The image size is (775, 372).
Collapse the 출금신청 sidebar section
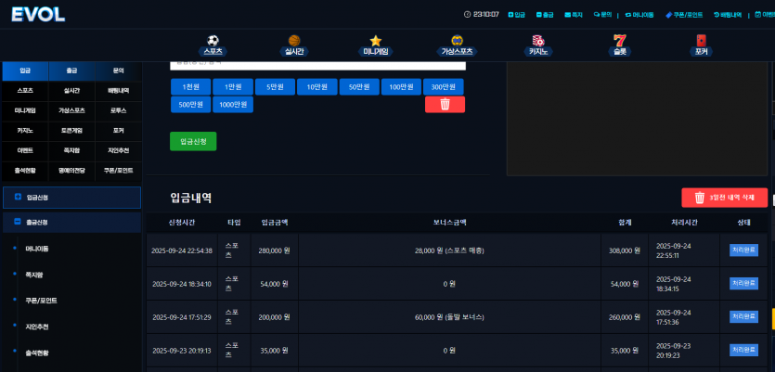pyautogui.click(x=71, y=223)
